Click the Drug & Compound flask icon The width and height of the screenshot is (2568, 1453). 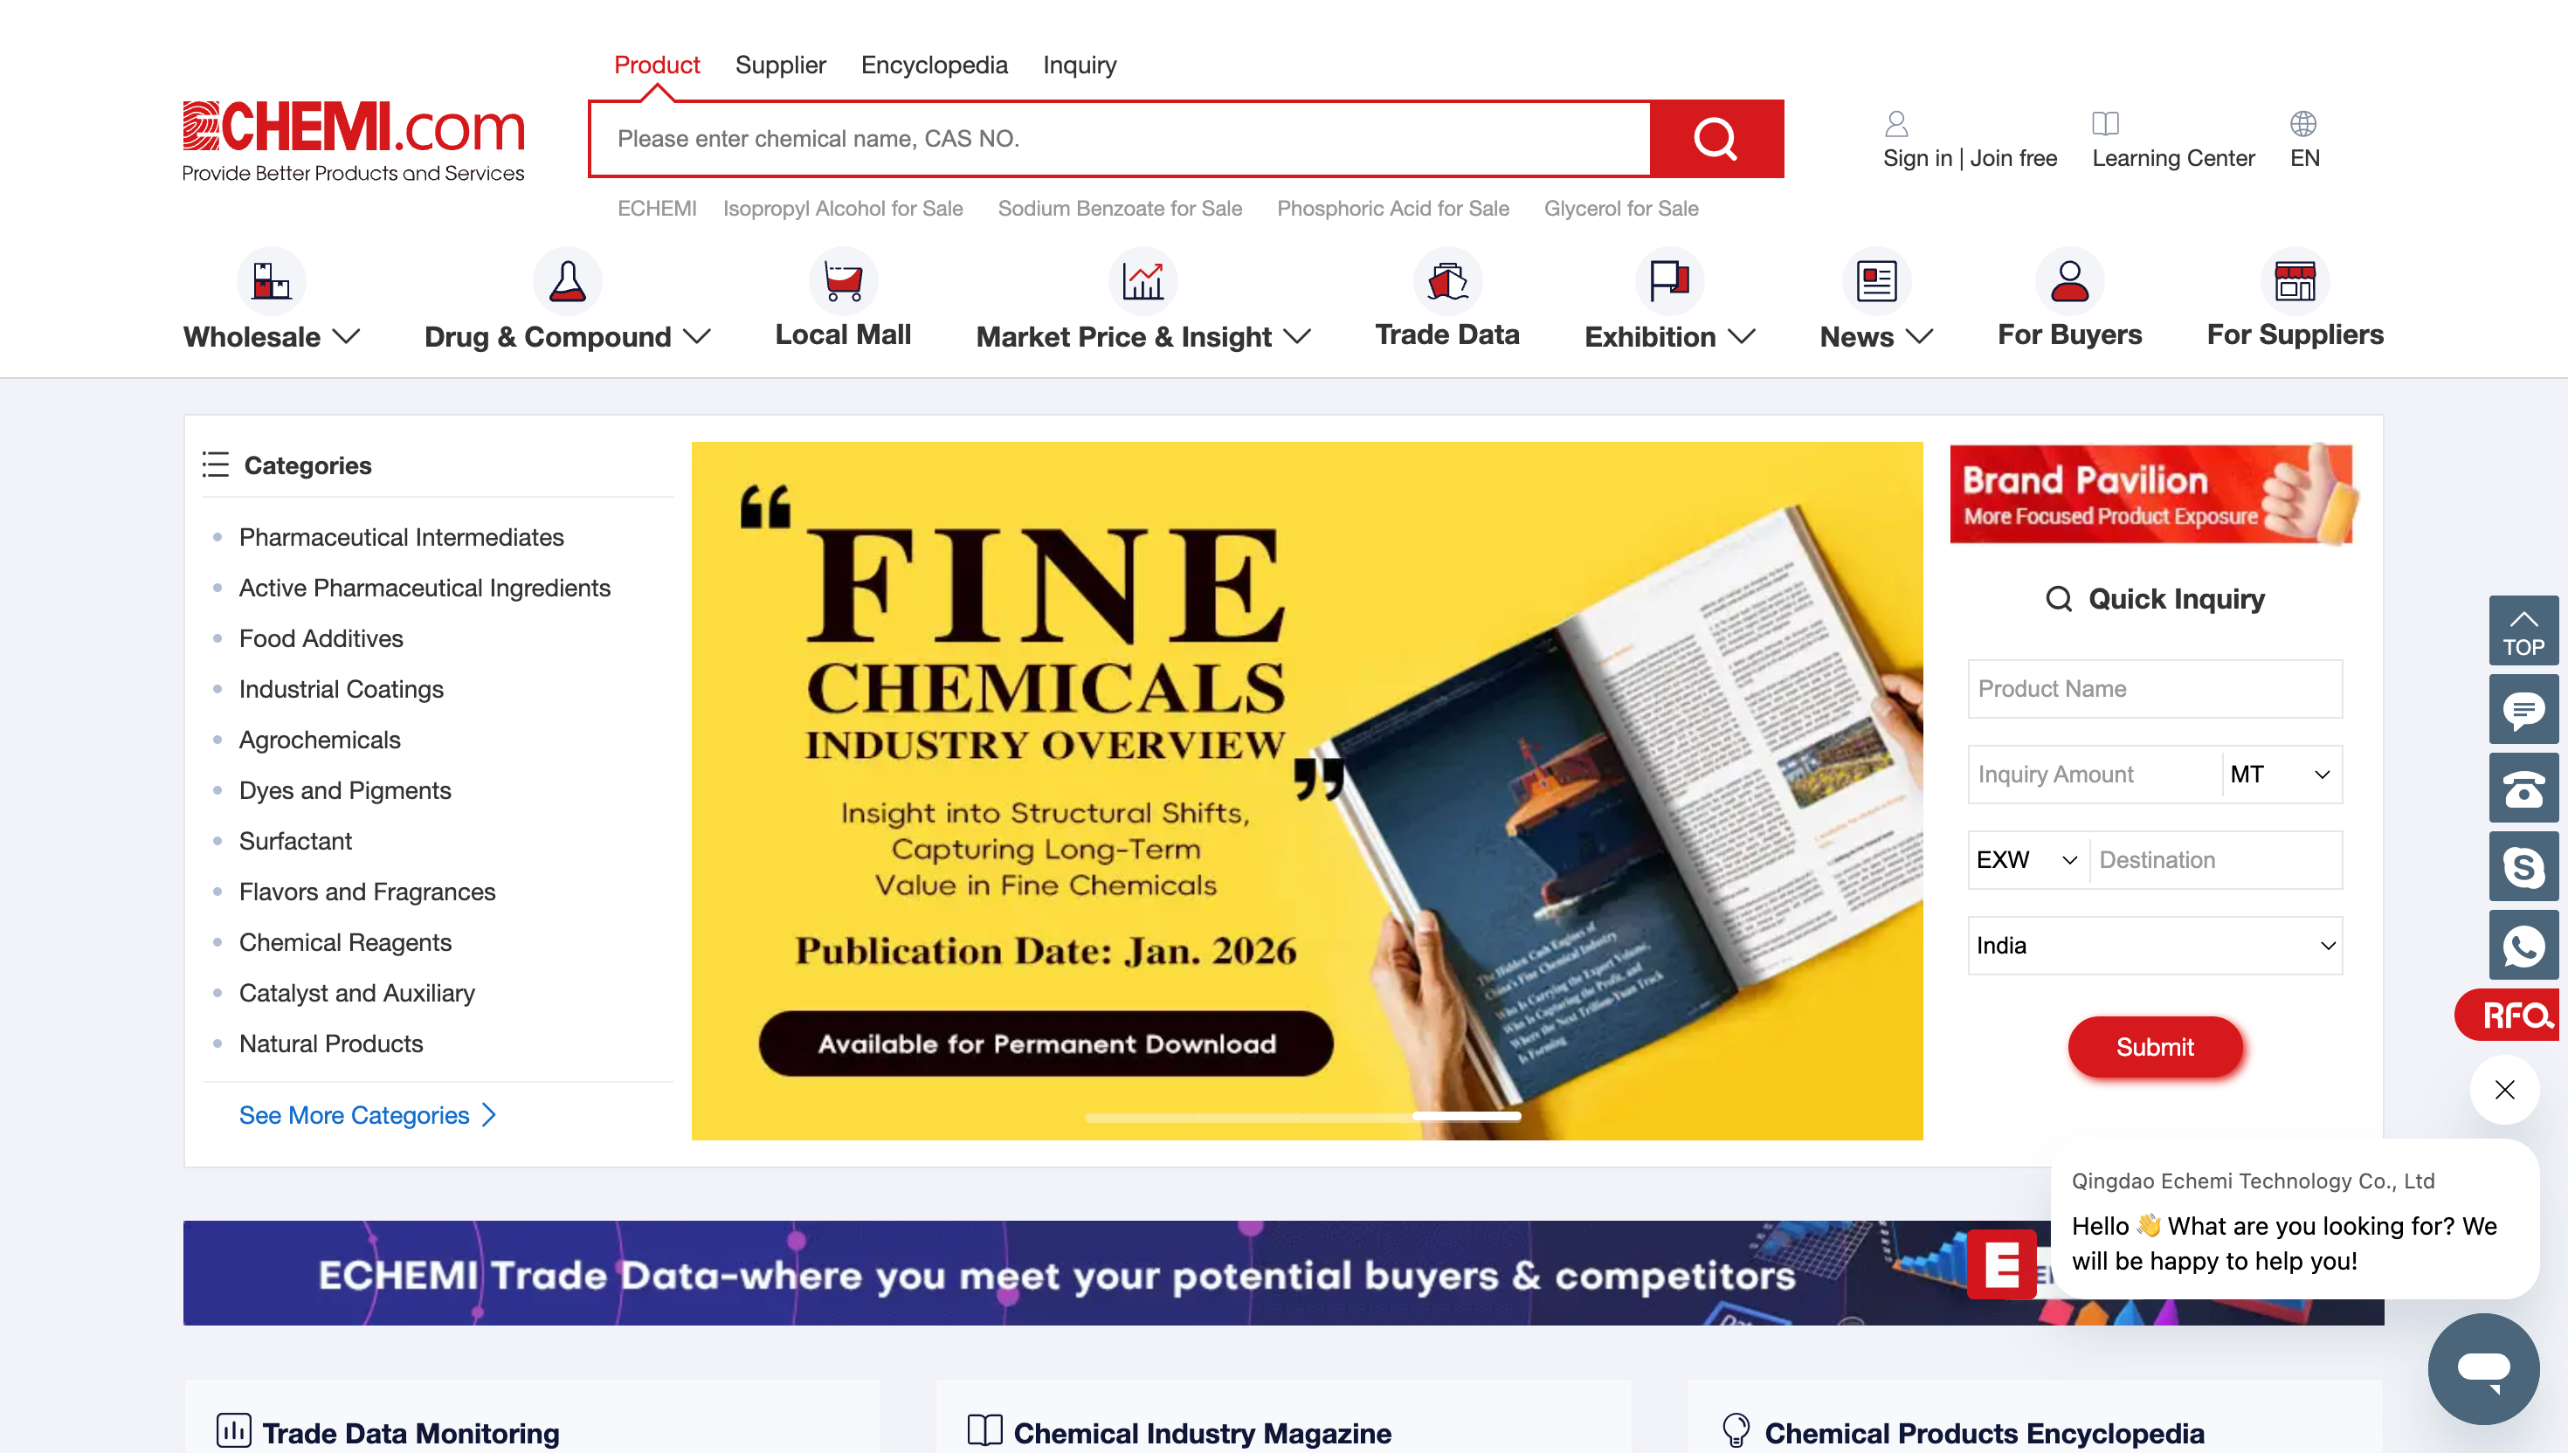[567, 281]
